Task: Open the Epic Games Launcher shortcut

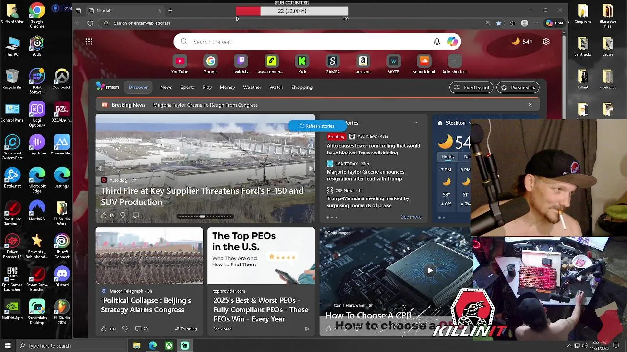Action: tap(12, 279)
